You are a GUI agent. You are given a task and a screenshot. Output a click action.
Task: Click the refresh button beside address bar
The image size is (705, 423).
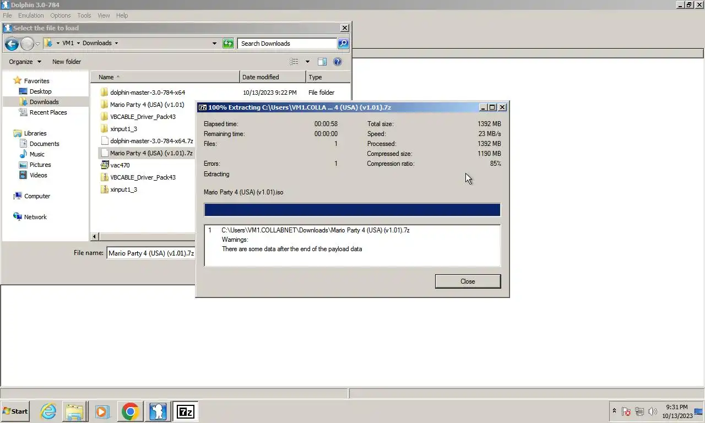[x=228, y=44]
